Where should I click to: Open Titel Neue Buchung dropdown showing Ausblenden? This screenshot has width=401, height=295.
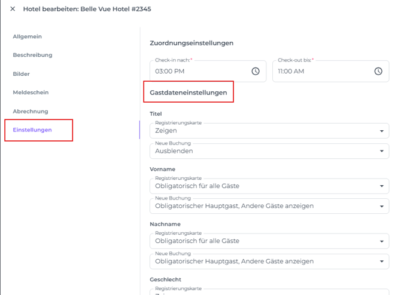click(x=263, y=151)
